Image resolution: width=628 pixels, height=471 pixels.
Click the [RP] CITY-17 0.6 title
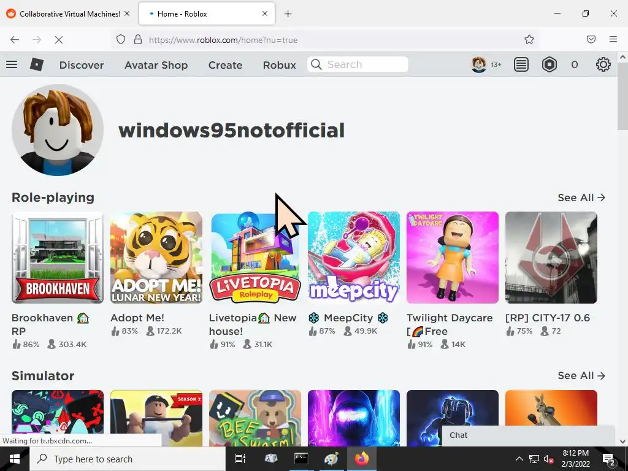click(x=548, y=318)
